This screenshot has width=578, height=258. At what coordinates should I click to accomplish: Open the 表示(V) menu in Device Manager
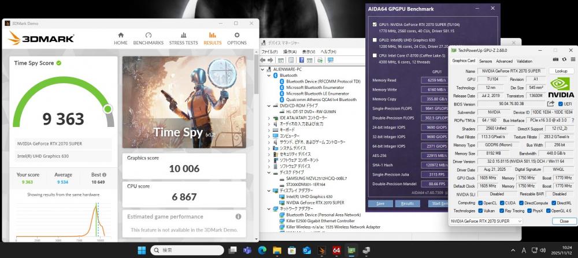309,52
